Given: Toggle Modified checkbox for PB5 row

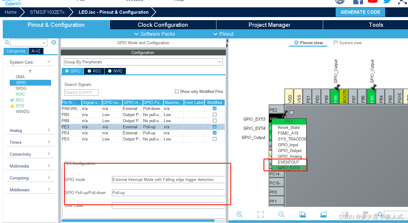Looking at the screenshot, I should coord(215,115).
